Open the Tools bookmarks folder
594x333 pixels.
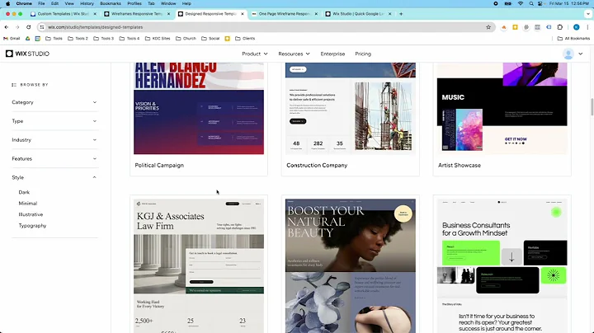coord(54,38)
